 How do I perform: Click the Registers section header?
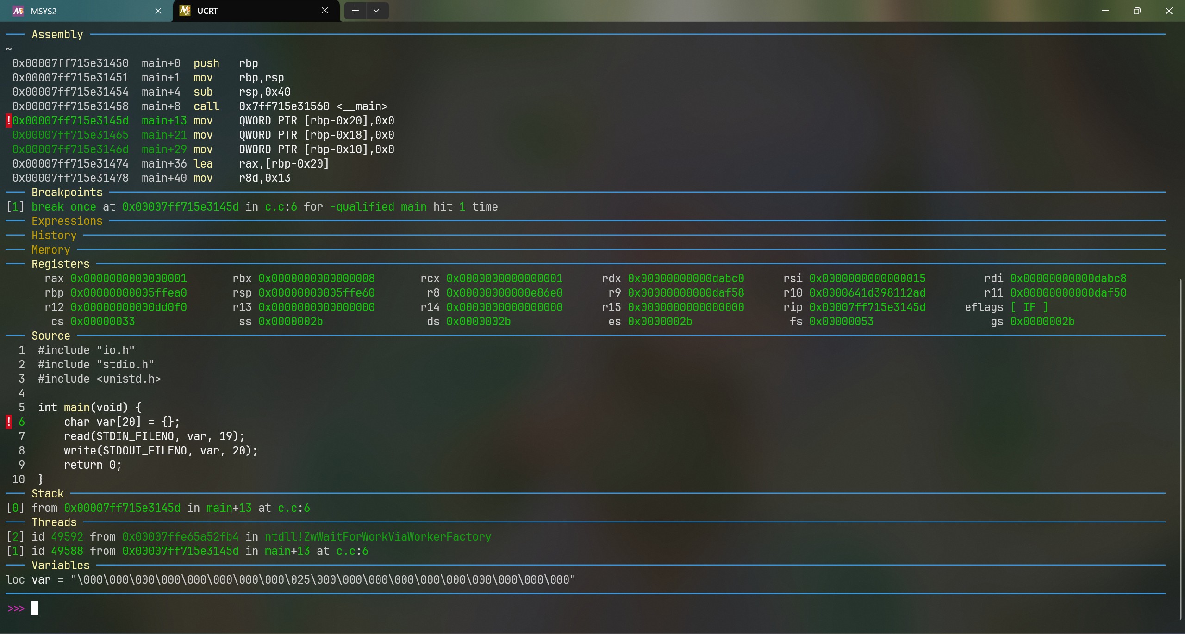60,264
